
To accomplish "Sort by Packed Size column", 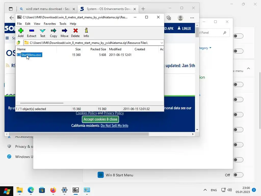I will tap(94, 49).
